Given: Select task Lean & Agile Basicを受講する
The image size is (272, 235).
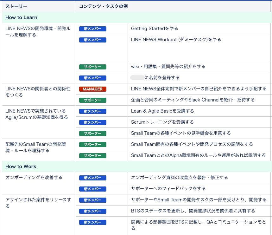Looking at the screenshot, I should (x=162, y=111).
